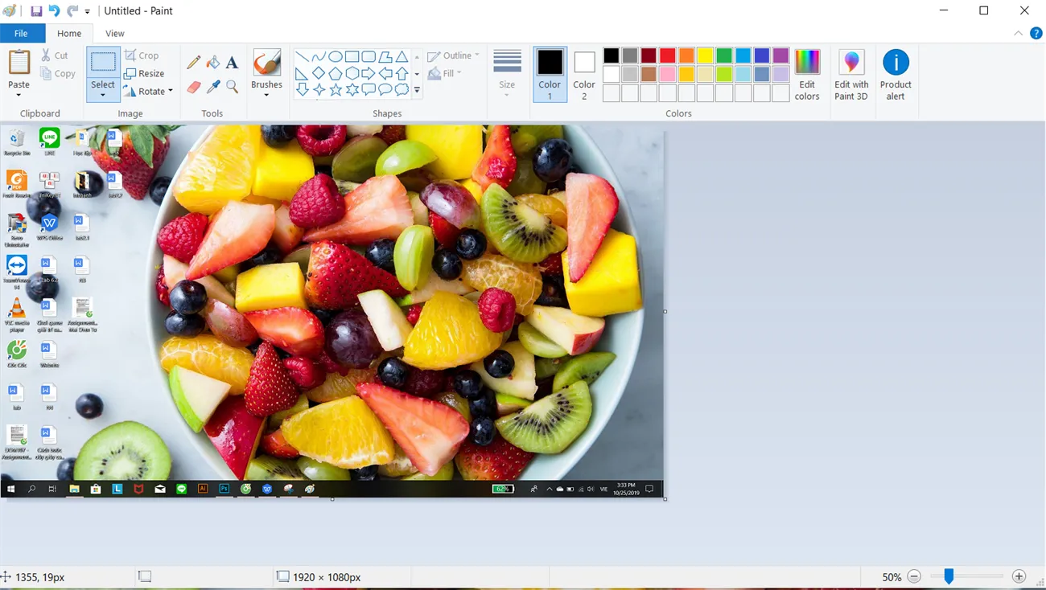
Task: Open the File menu
Action: 21,33
